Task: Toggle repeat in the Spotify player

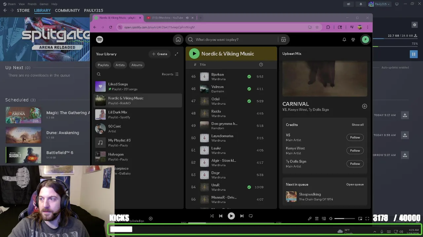Action: point(250,216)
